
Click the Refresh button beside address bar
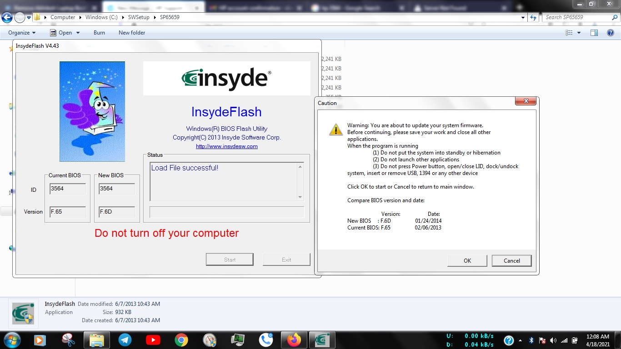click(x=533, y=17)
